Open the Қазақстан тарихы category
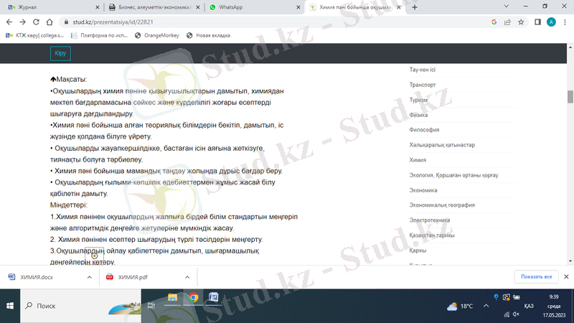The height and width of the screenshot is (323, 574). 432,235
